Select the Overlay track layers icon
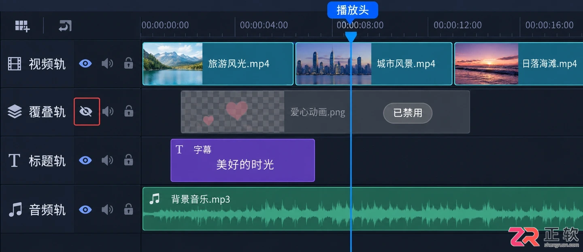 click(x=15, y=111)
